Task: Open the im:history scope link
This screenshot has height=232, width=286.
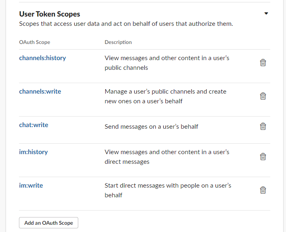Action: click(x=33, y=152)
